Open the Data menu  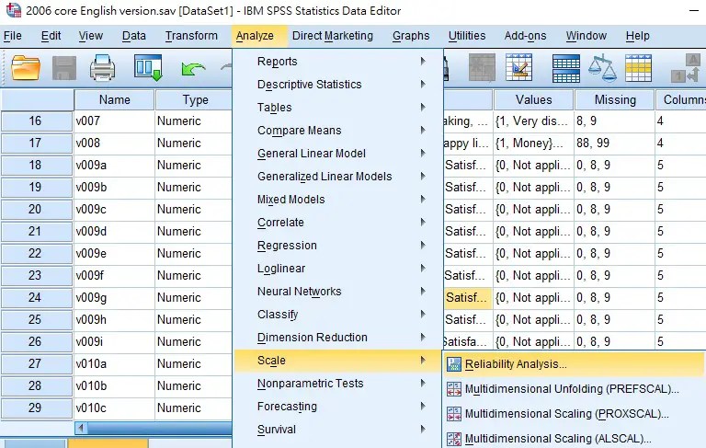(133, 36)
